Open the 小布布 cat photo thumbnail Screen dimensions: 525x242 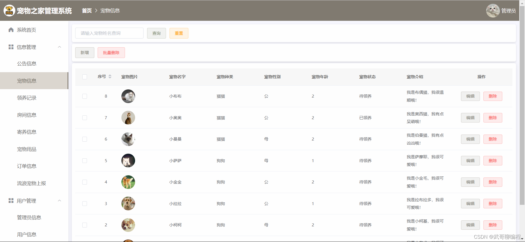[x=128, y=96]
